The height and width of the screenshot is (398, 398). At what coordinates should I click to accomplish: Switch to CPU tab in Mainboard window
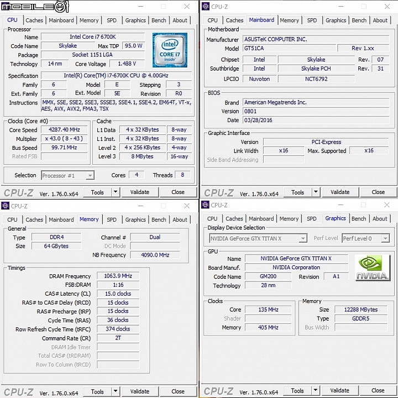coord(212,20)
